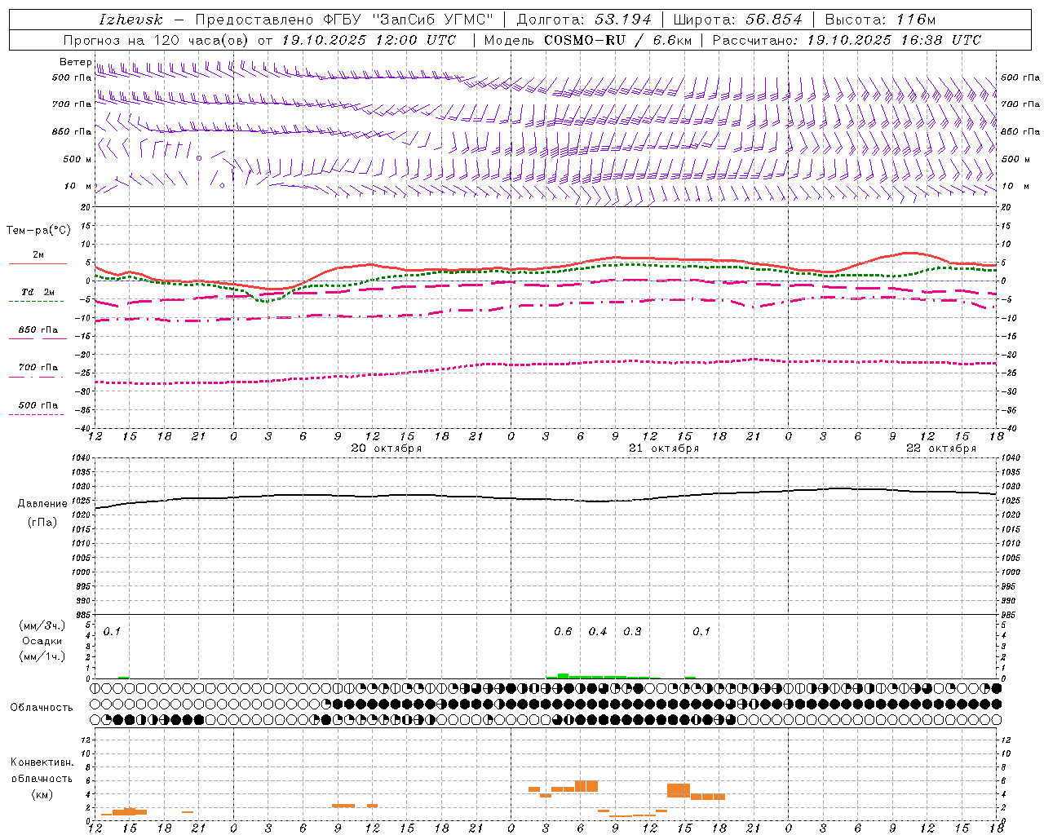Click the (гПа) unit label under Давление
1044x835 pixels.
[42, 523]
